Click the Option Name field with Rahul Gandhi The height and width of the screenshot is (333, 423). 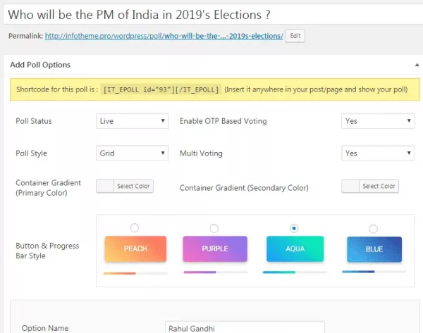click(x=245, y=327)
